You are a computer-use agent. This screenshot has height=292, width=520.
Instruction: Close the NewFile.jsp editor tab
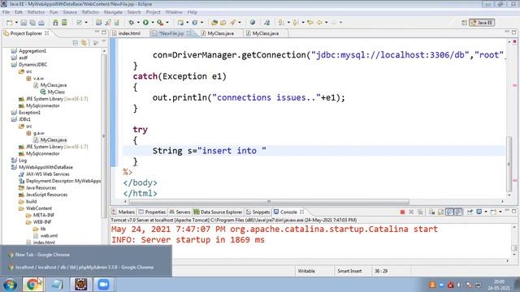188,33
